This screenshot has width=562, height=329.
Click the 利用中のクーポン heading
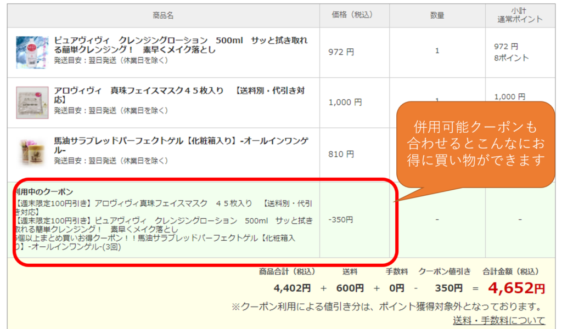[x=44, y=192]
